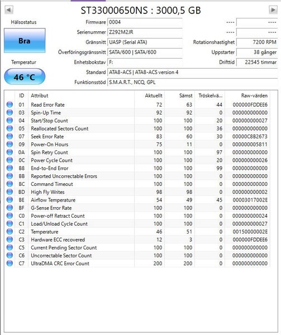This screenshot has width=281, height=335.
Task: Click the Drifttid field showing 22545 timmar
Action: (257, 62)
